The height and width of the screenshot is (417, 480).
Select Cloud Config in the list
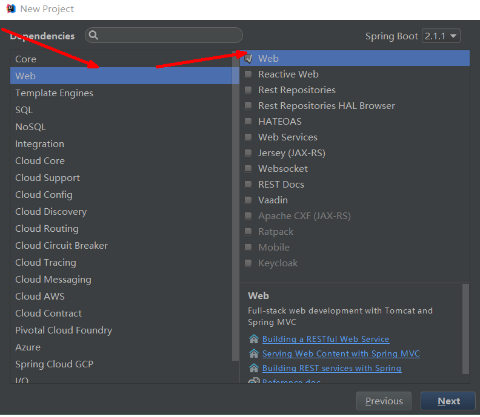(121, 194)
